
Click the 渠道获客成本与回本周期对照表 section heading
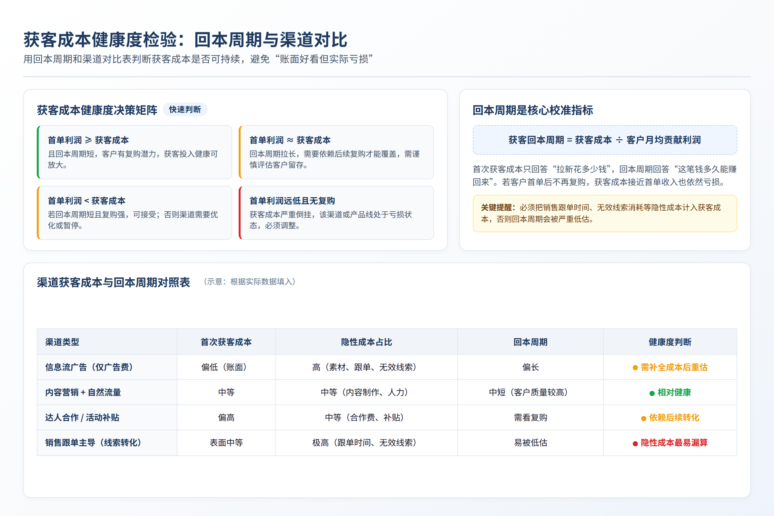(x=114, y=283)
